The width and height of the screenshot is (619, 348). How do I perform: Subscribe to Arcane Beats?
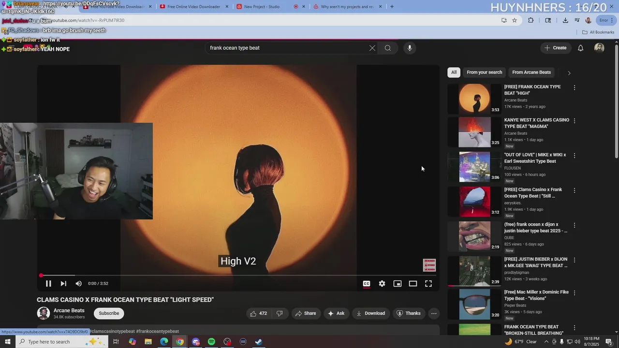click(109, 313)
